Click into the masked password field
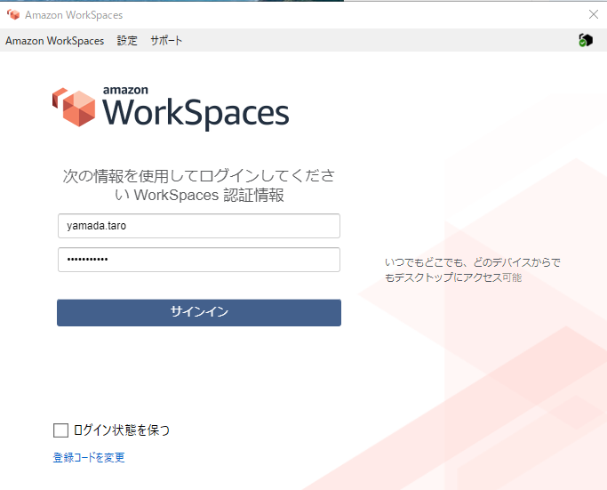The height and width of the screenshot is (490, 607). [x=198, y=260]
